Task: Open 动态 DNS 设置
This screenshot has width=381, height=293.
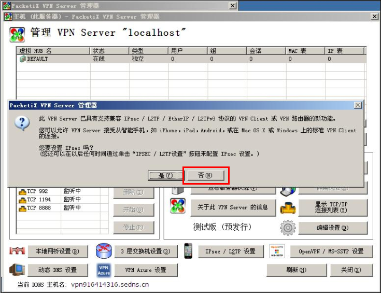Action: [x=58, y=270]
